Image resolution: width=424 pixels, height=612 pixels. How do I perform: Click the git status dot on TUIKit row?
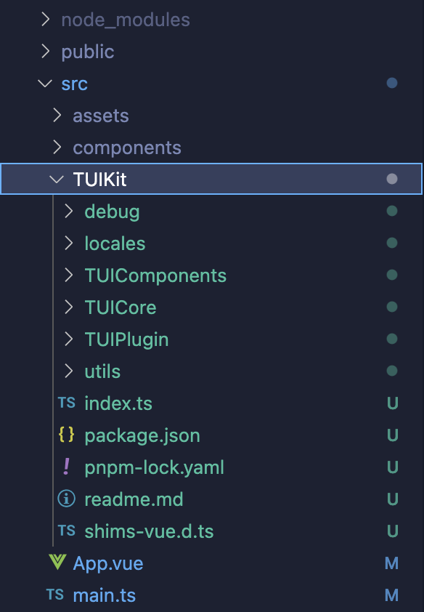pos(391,179)
